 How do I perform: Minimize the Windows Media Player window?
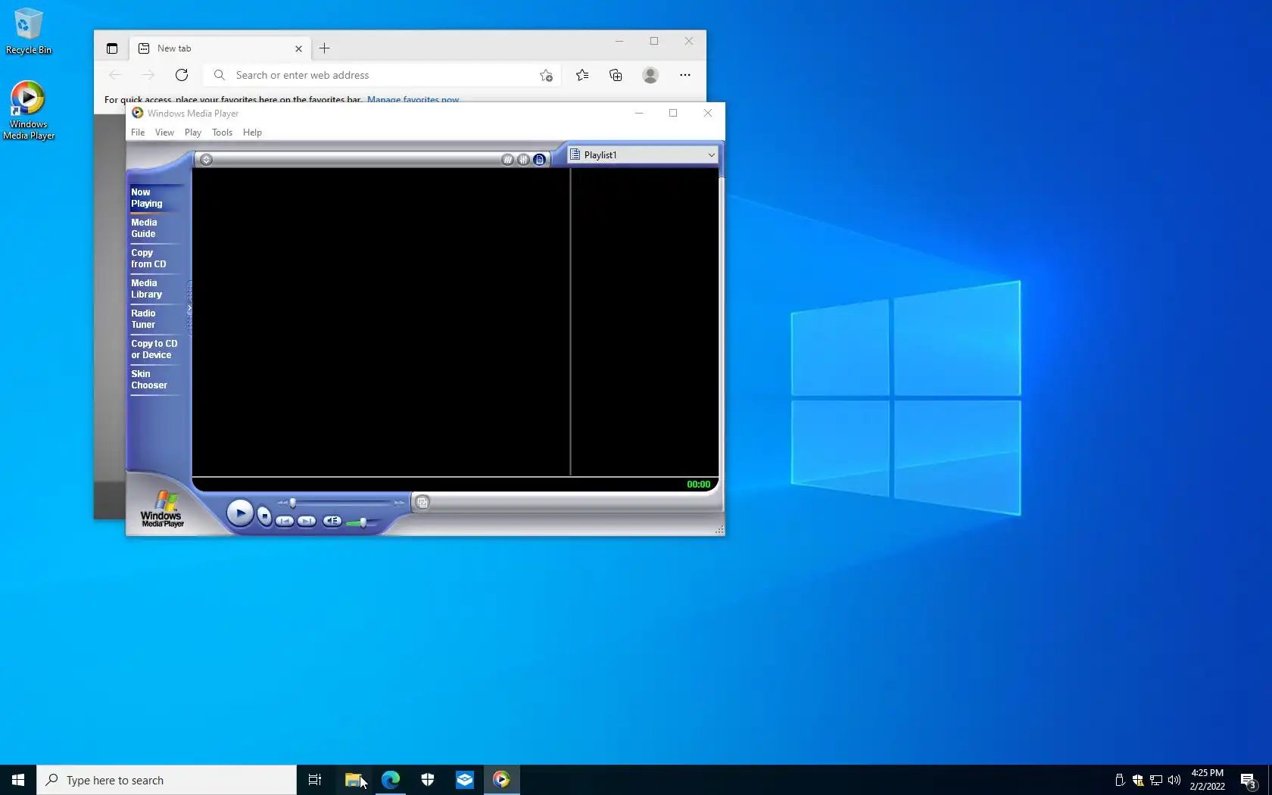click(639, 113)
